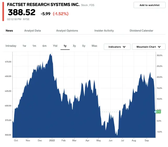Click the Add to watchlist button
The image size is (168, 147).
(x=149, y=5)
